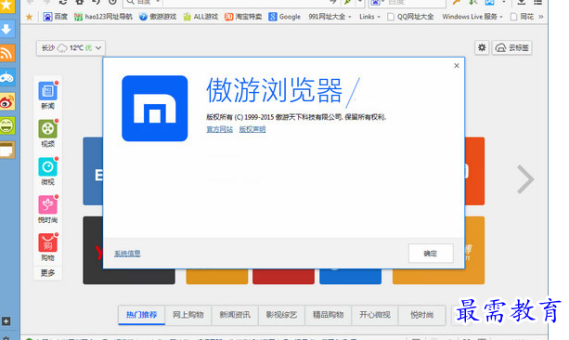569x340 pixels.
Task: Open the RSS feed reader sidebar icon
Action: click(x=6, y=53)
